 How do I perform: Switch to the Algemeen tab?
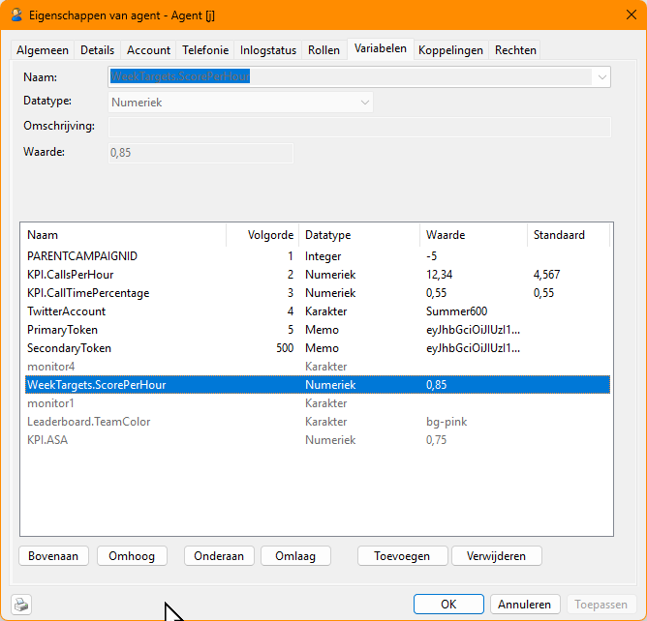click(44, 50)
